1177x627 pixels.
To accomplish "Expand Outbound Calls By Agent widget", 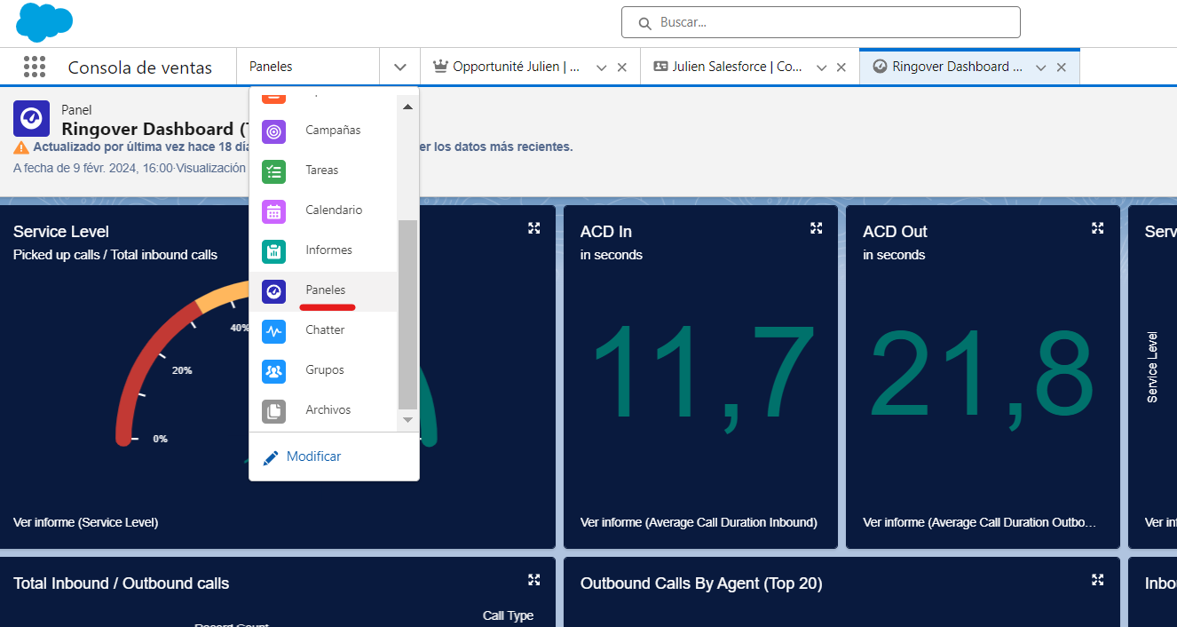I will coord(1098,580).
